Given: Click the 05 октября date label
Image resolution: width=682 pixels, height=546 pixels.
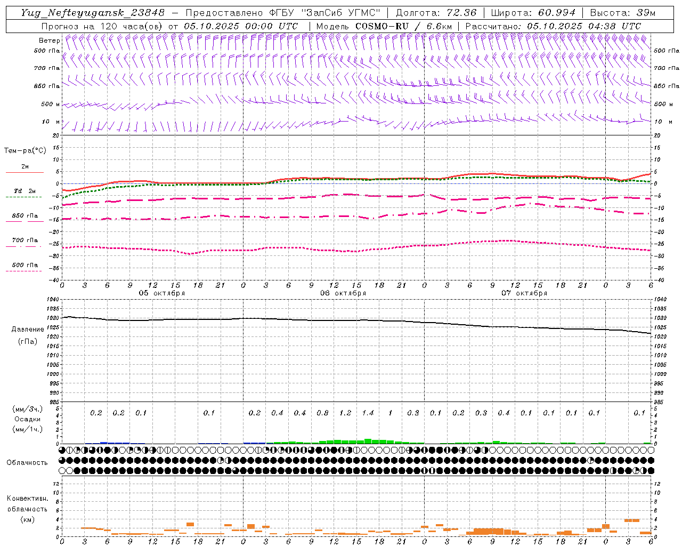Looking at the screenshot, I should tap(162, 293).
